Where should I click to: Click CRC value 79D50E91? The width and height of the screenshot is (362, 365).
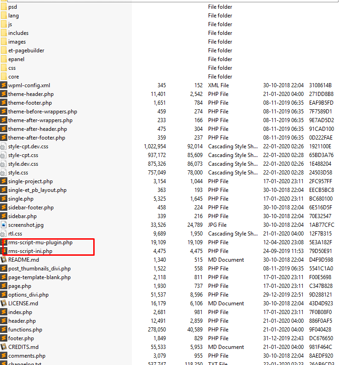(x=320, y=251)
